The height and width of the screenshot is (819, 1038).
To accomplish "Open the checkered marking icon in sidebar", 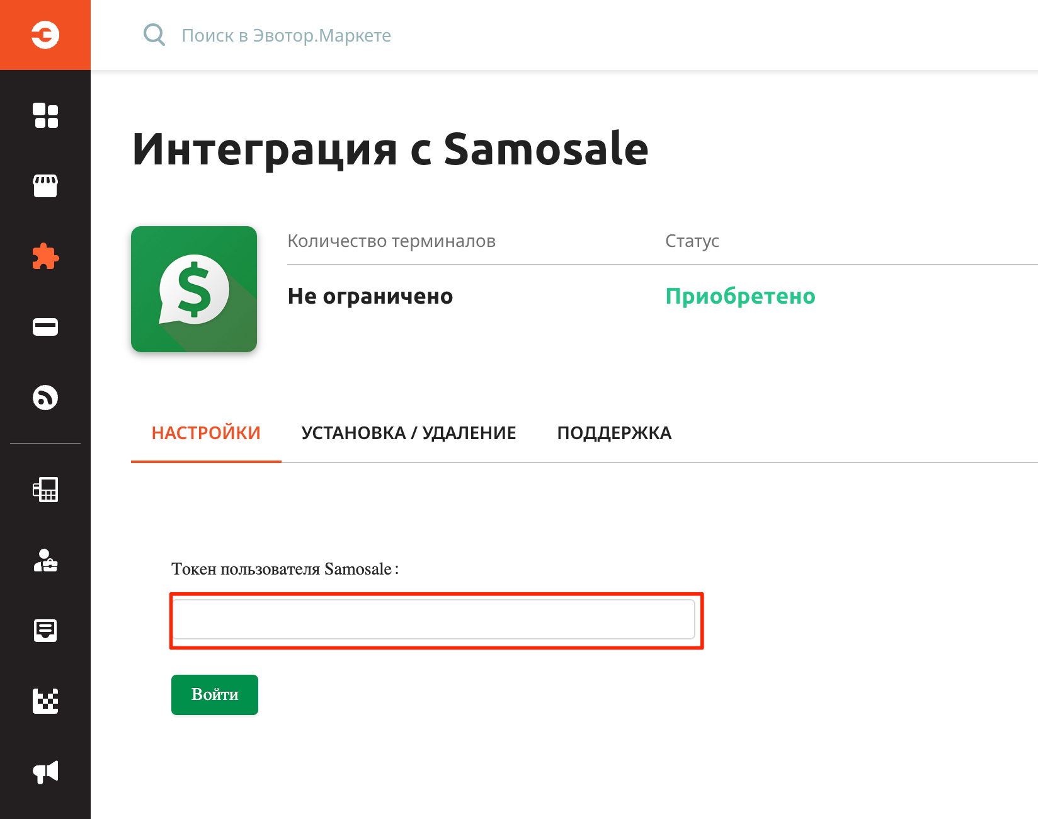I will (45, 701).
